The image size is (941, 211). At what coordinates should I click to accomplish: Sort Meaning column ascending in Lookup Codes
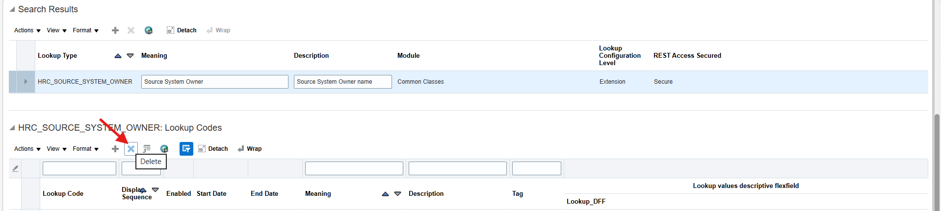click(385, 194)
